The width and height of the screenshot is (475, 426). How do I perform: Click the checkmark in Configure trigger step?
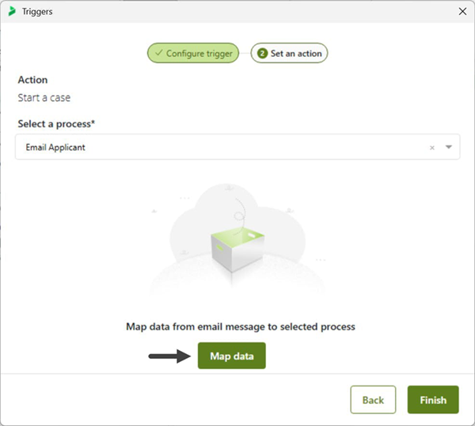pos(159,53)
